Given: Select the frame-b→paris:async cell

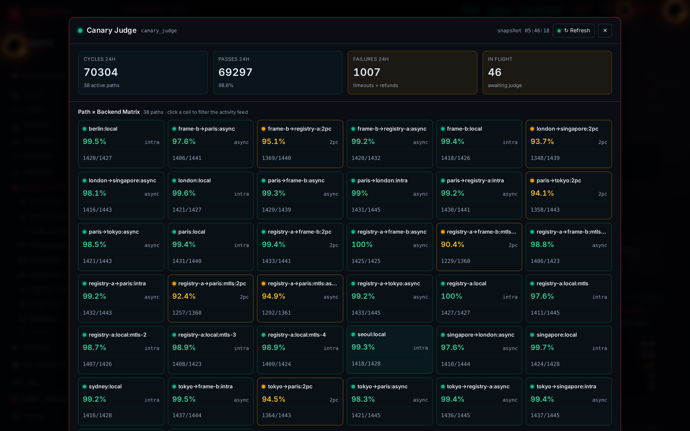Looking at the screenshot, I should (210, 144).
